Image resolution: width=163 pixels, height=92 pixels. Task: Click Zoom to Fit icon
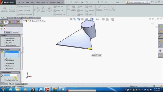[71, 19]
